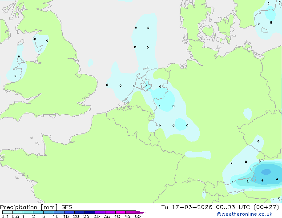
Task: Click the map precipitation value 2 near the Alps
Action: pos(248,182)
